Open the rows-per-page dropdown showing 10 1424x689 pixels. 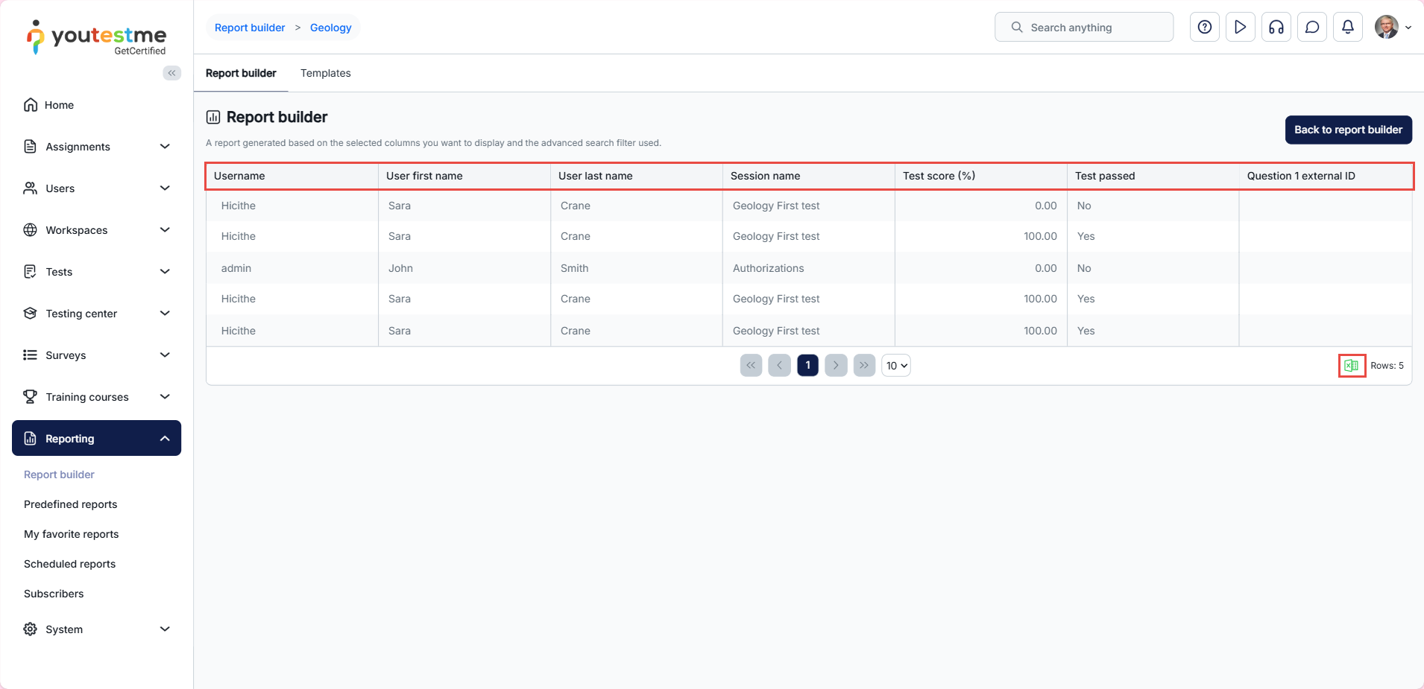coord(895,366)
